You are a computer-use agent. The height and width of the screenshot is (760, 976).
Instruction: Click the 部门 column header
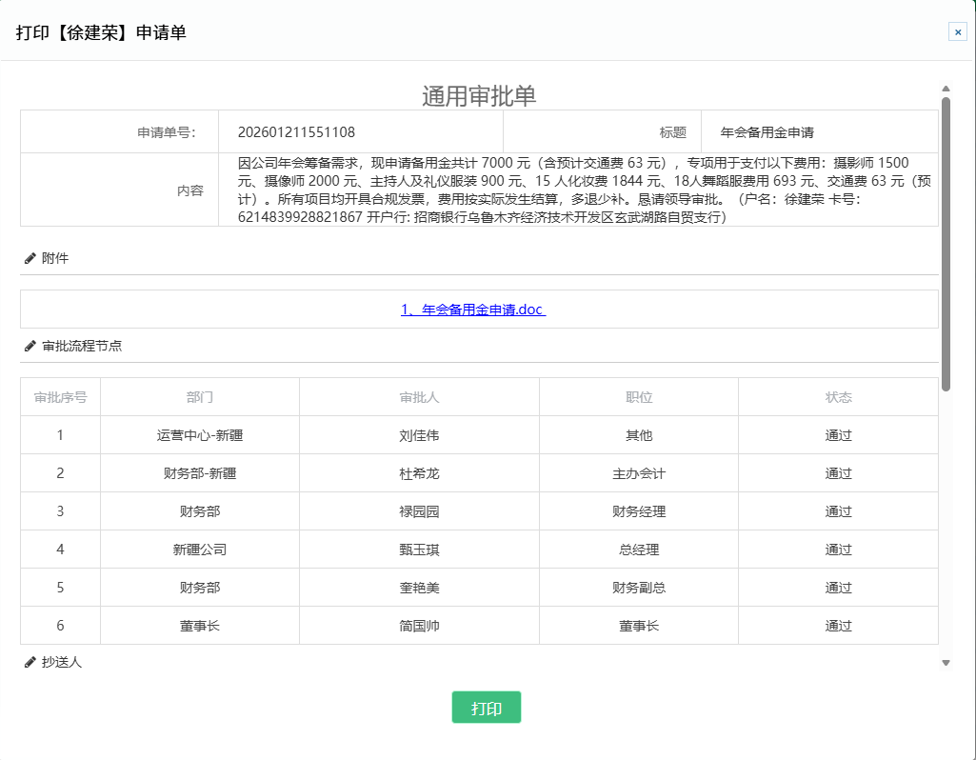[200, 397]
